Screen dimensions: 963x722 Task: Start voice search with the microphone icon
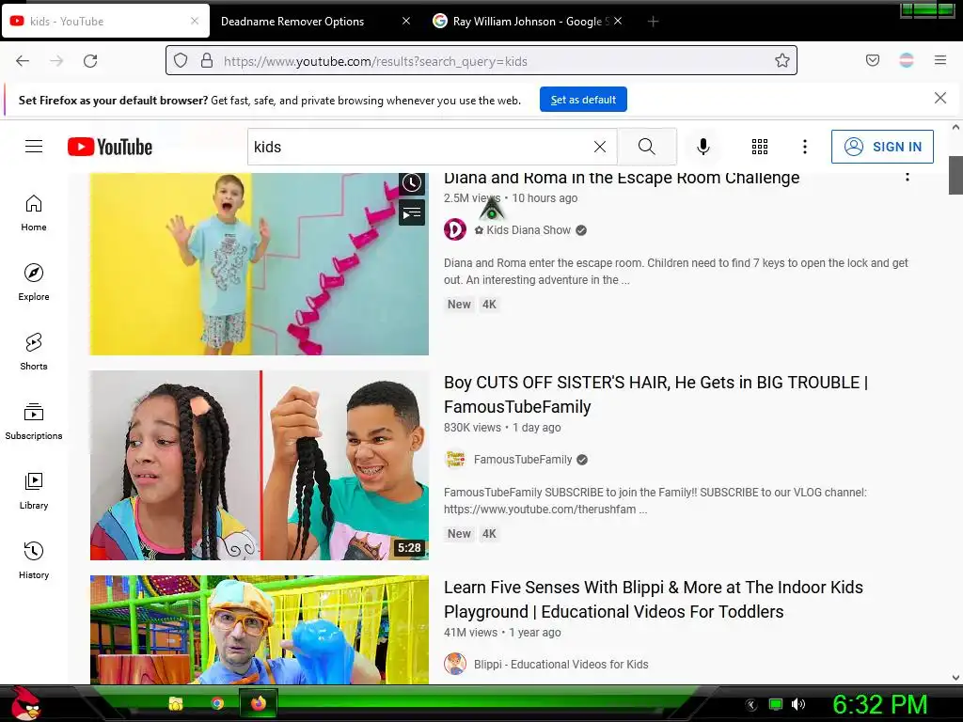click(x=703, y=147)
